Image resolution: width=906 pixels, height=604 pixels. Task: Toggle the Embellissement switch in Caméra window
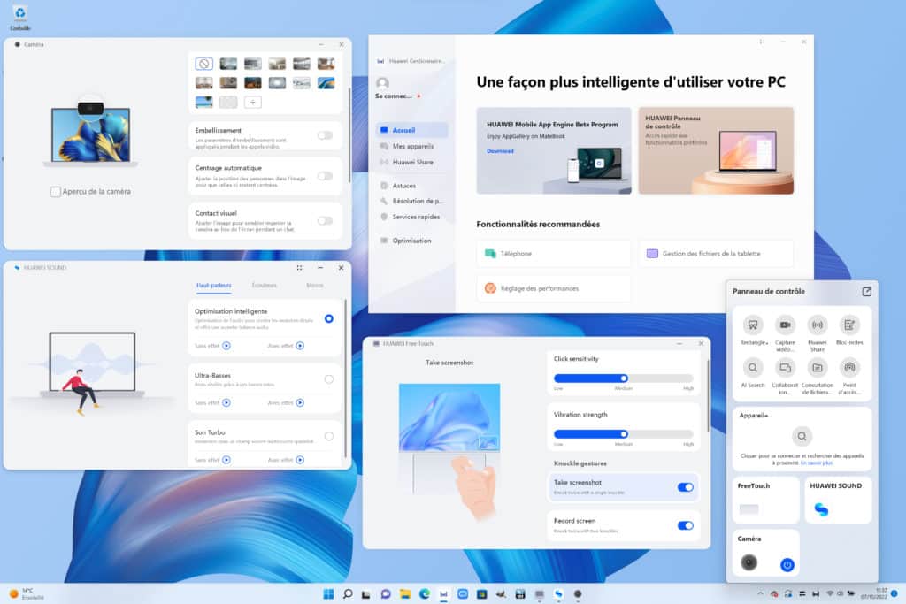tap(325, 135)
